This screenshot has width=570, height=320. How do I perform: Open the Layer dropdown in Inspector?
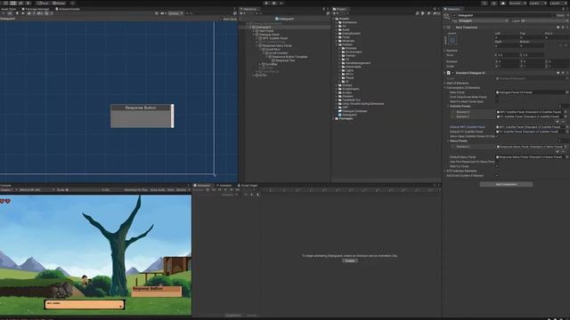click(543, 20)
